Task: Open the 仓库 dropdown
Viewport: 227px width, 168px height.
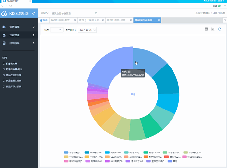Action: pos(56,30)
